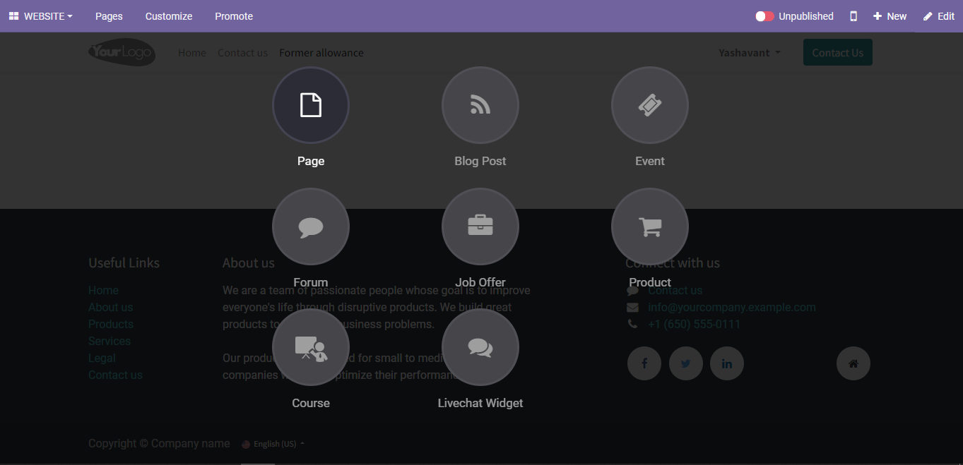Choose the Livechat Widget icon
Viewport: 963px width, 465px height.
click(x=480, y=348)
